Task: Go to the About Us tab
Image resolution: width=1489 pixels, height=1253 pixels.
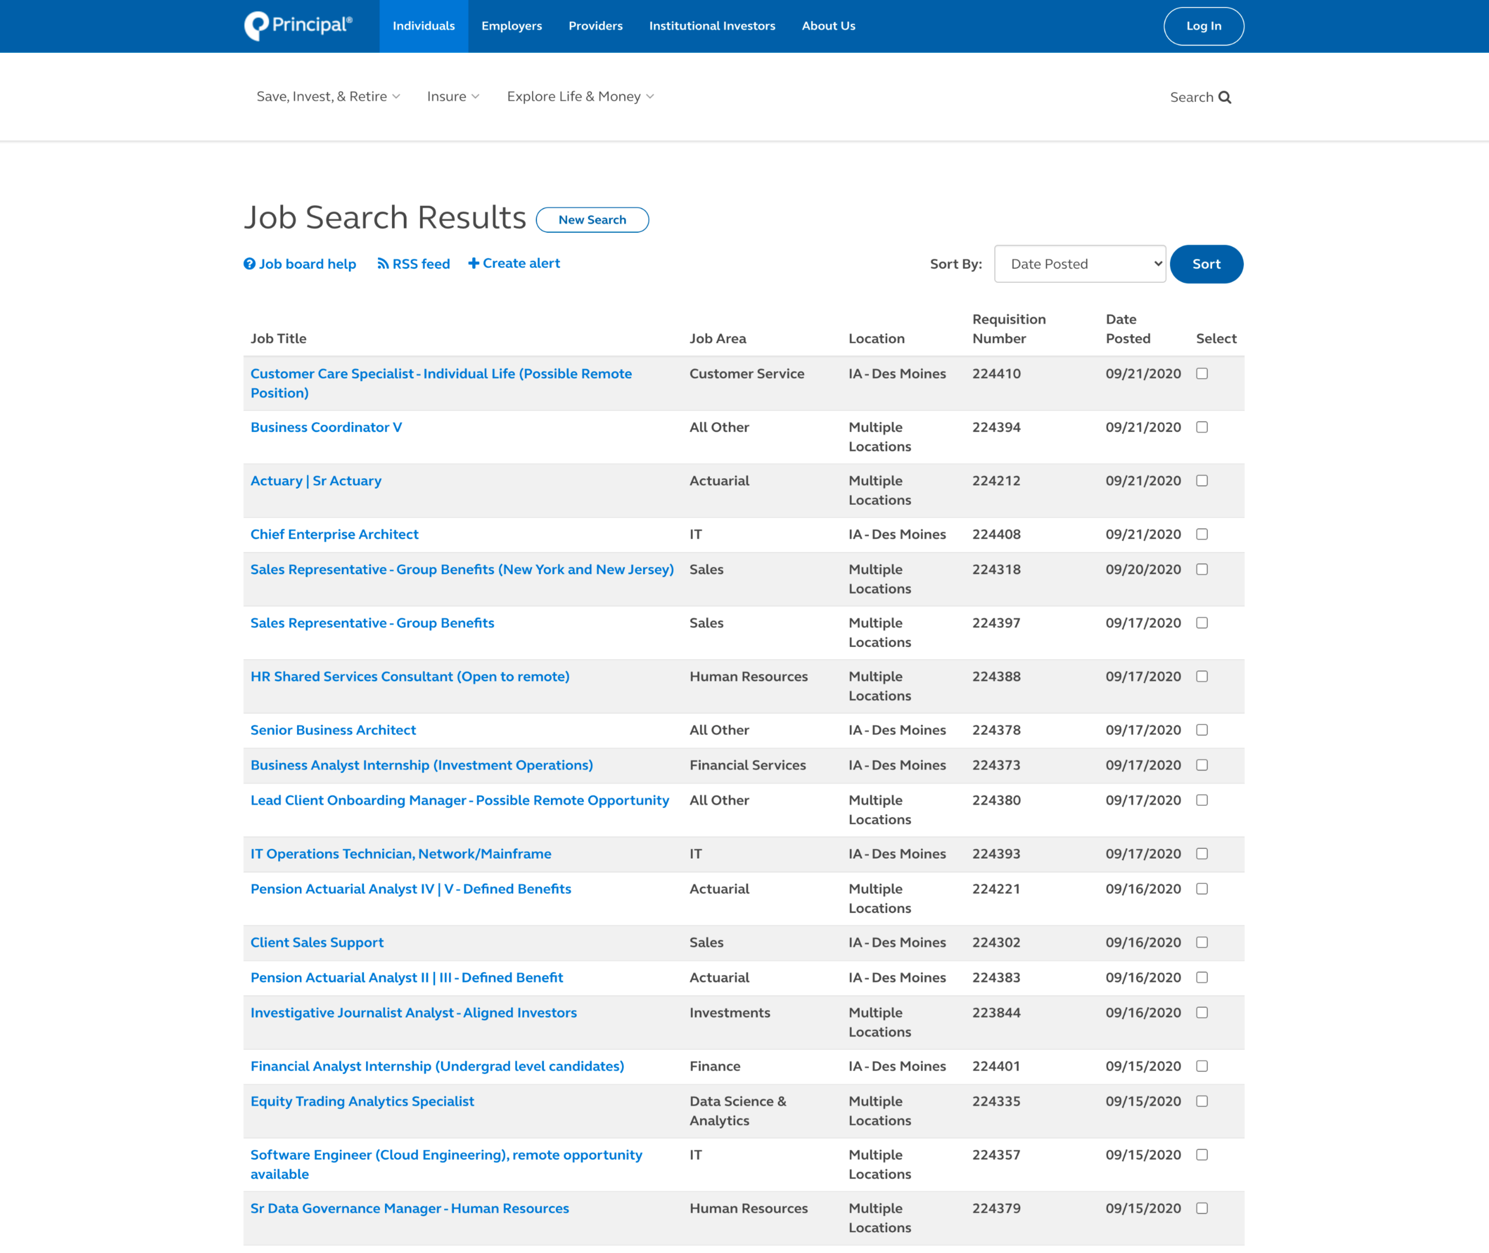Action: tap(828, 26)
